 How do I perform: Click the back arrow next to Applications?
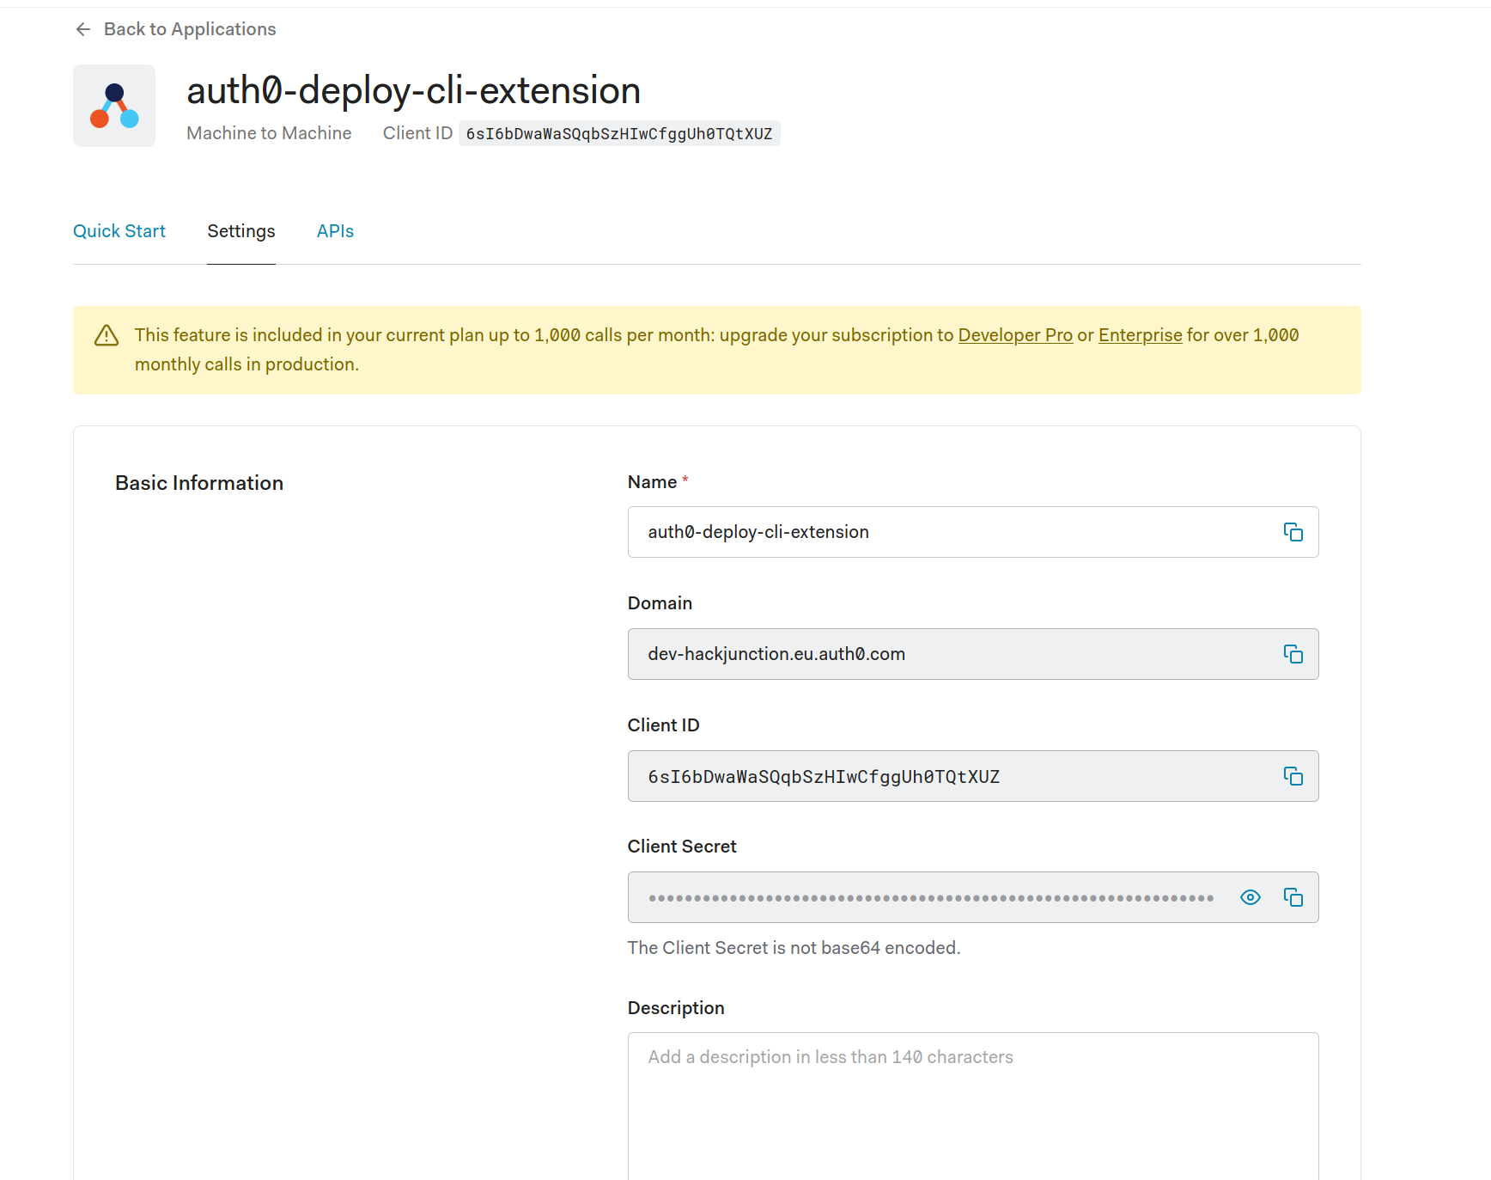[82, 28]
